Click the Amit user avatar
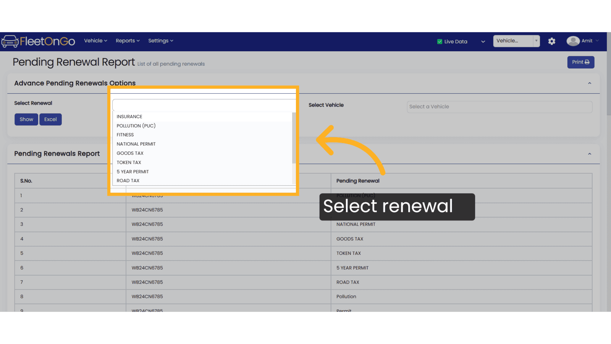The image size is (611, 344). 573,41
